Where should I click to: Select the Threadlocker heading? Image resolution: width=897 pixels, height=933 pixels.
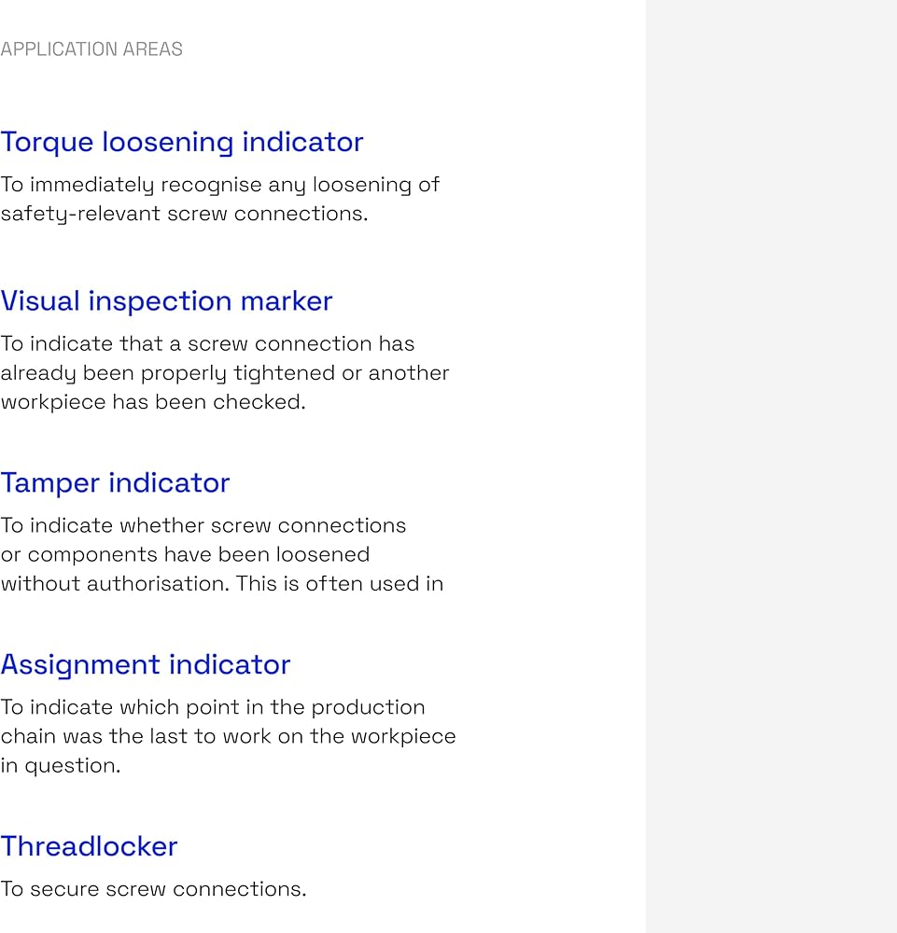coord(89,847)
